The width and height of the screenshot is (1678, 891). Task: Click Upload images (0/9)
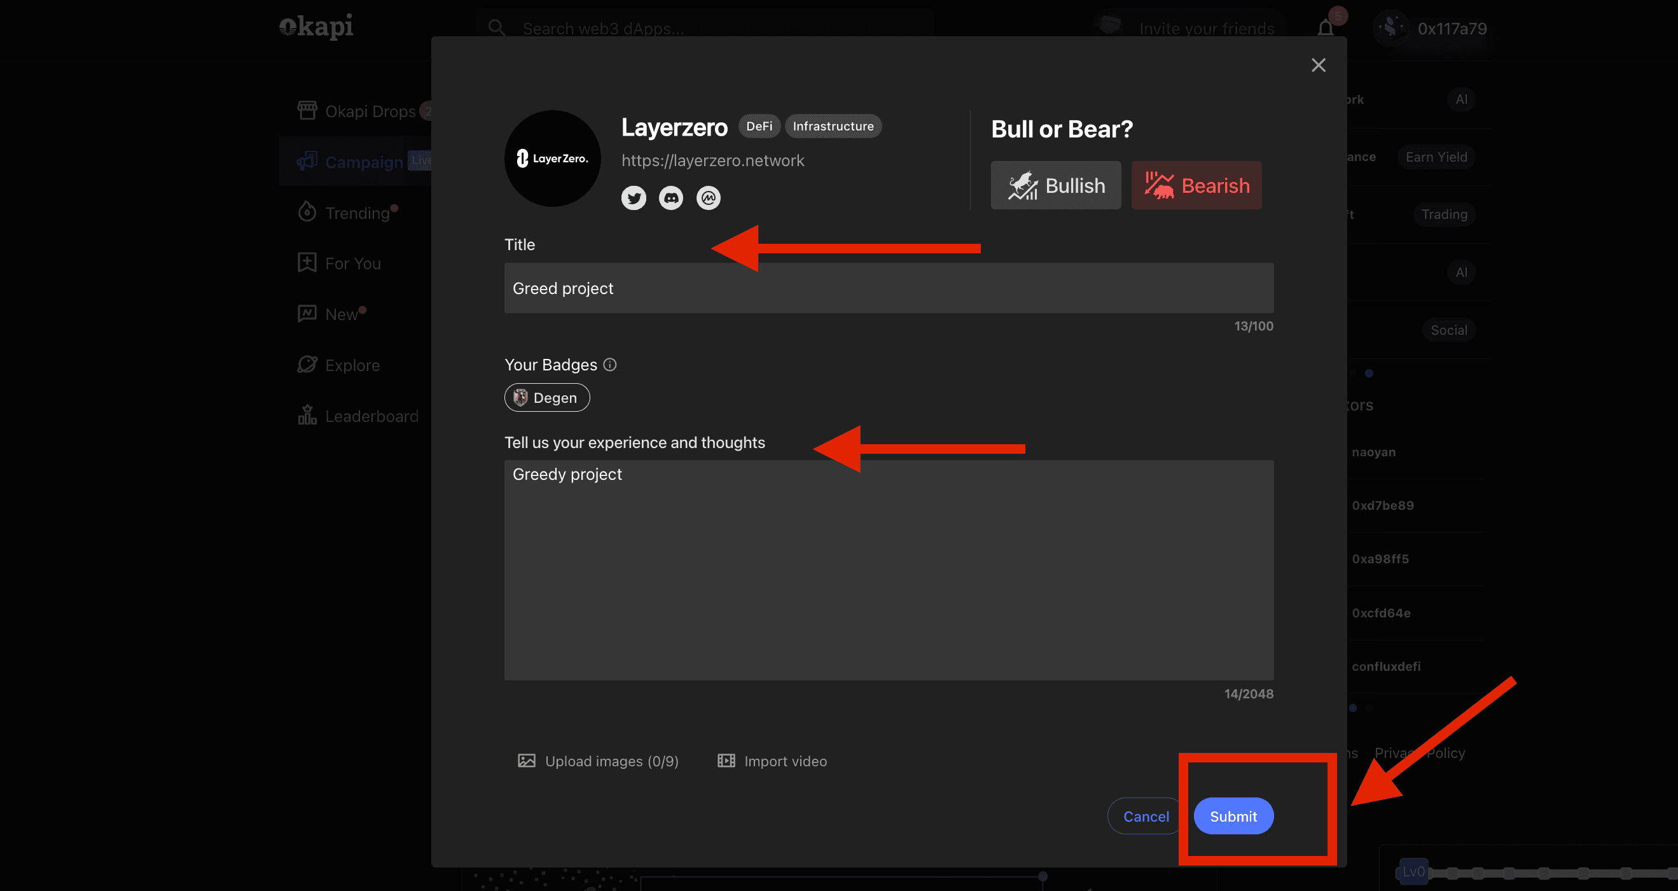(598, 761)
